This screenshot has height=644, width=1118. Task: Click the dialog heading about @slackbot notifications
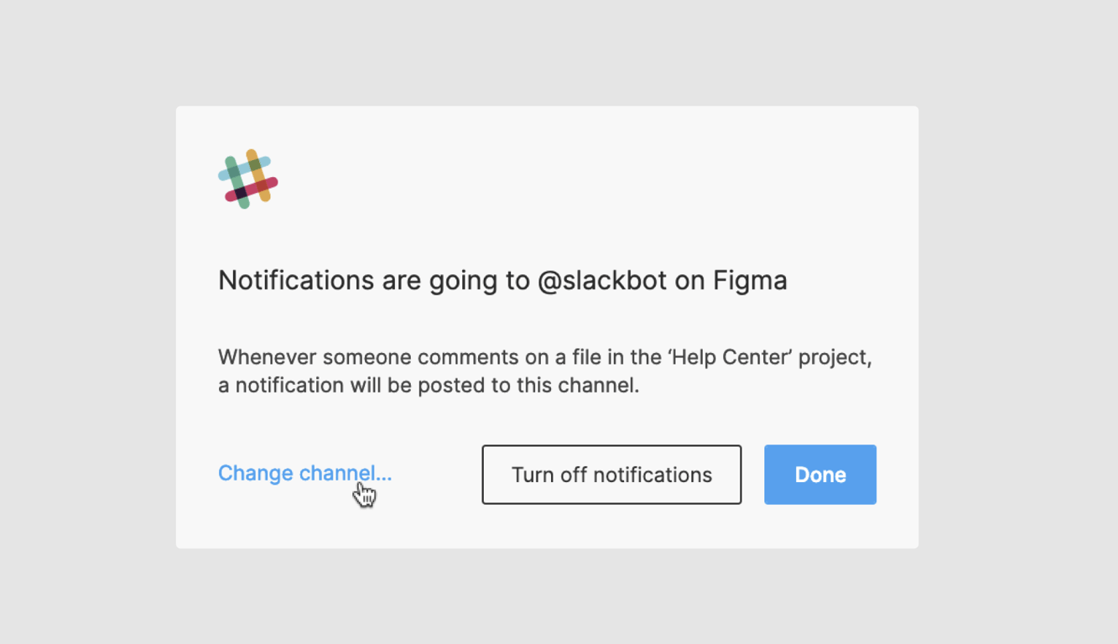[502, 280]
